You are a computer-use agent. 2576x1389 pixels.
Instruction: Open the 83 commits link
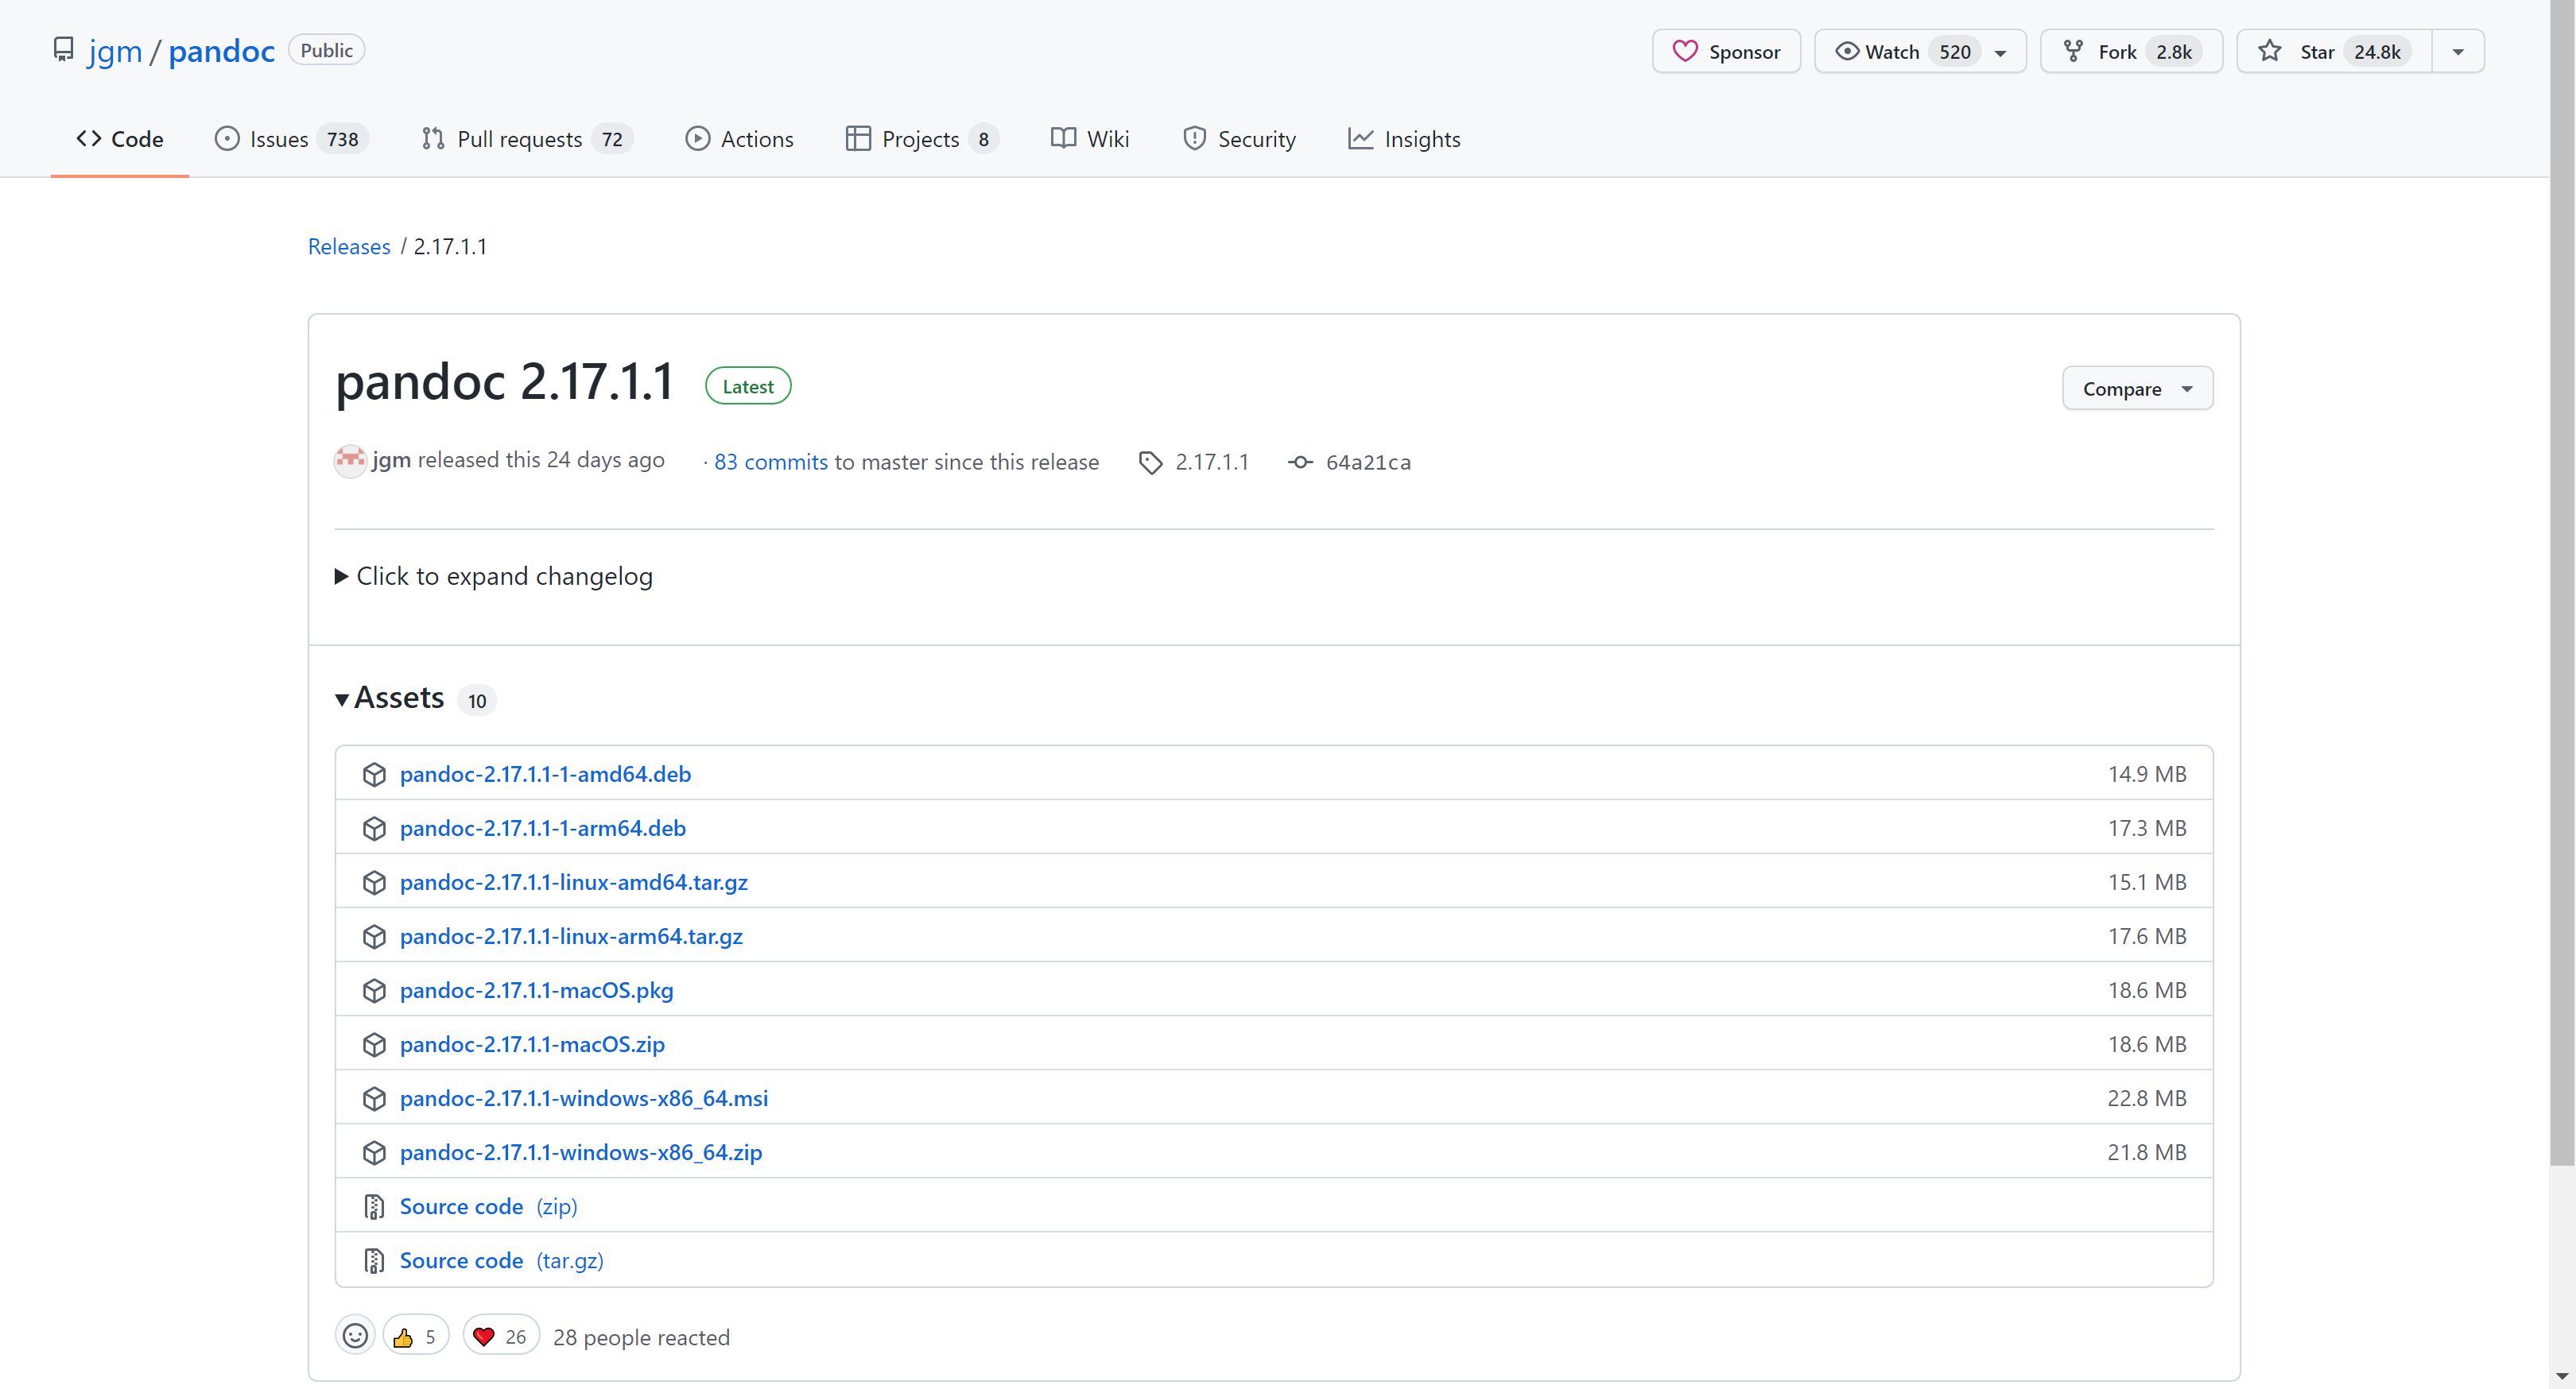click(x=770, y=462)
